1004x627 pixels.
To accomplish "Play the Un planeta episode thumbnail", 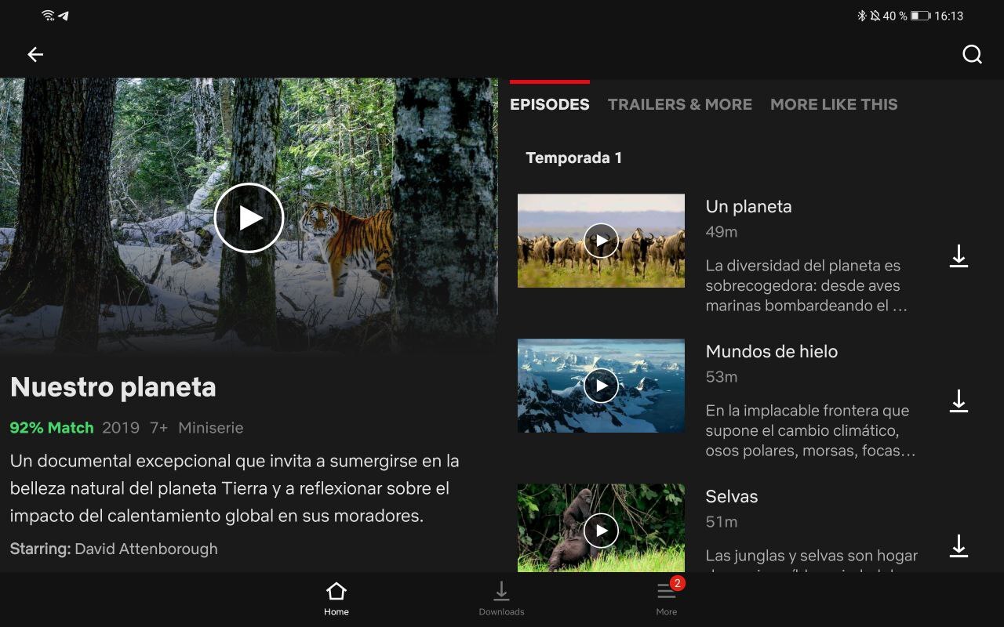I will pos(601,241).
